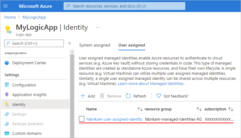Select the User assigned tab
241x138 pixels.
[132, 45]
